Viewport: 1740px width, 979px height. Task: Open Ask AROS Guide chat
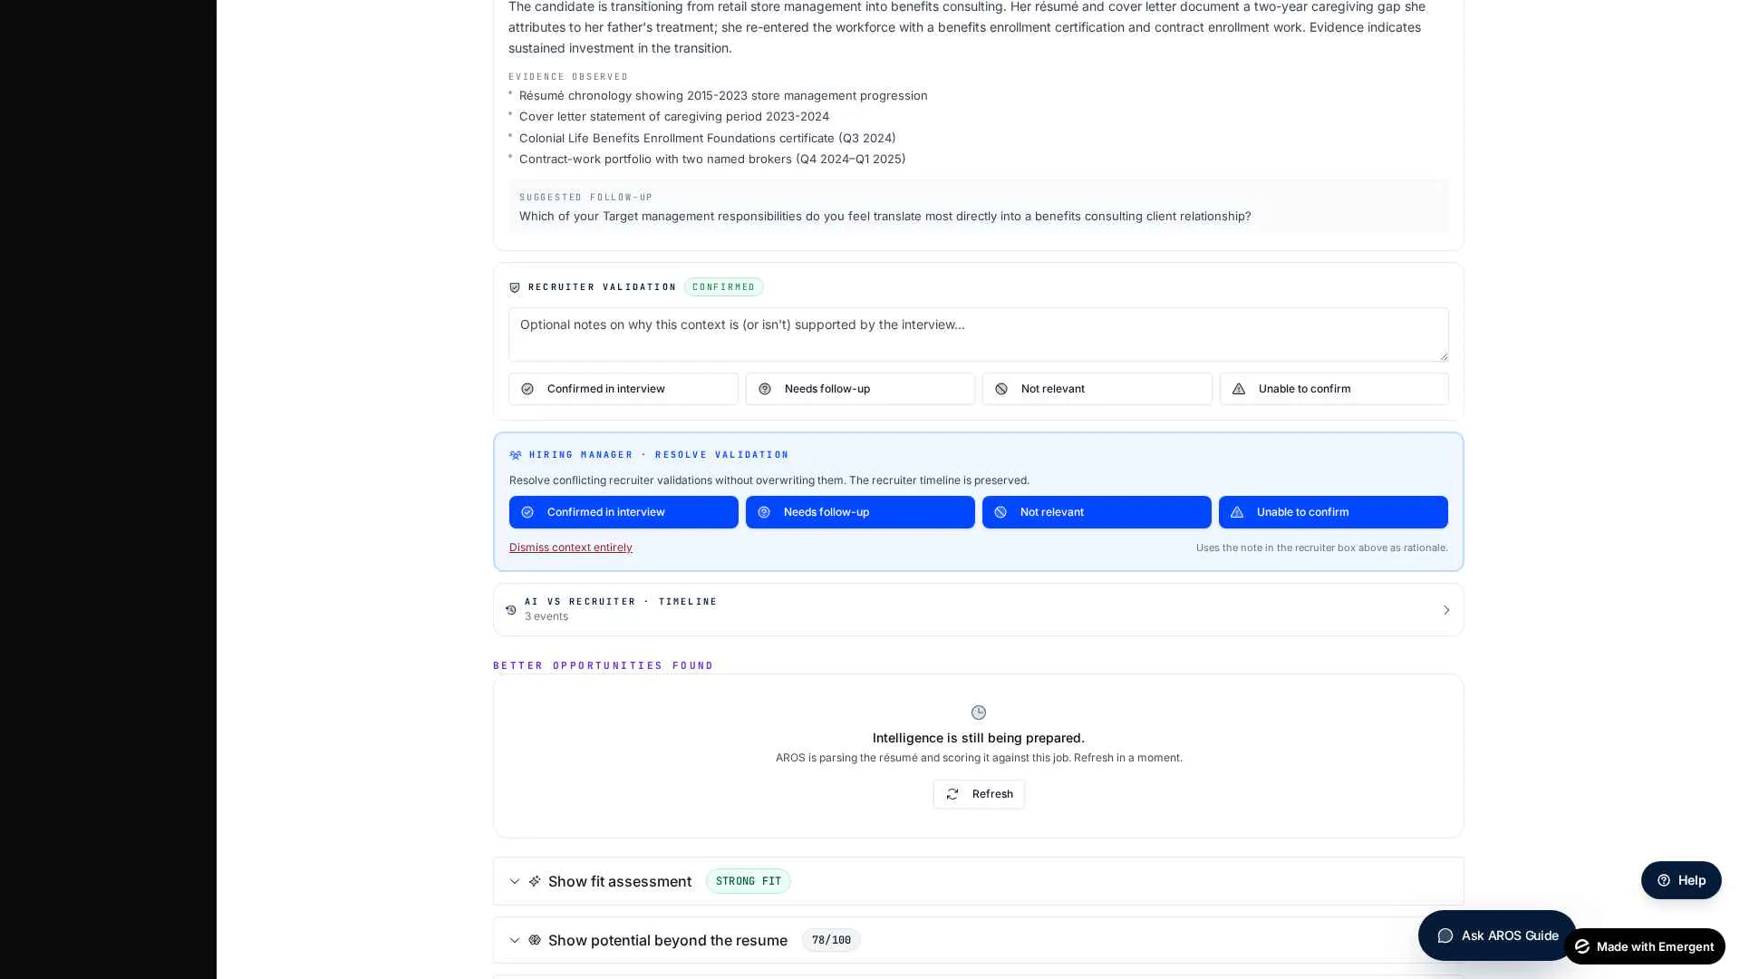coord(1497,935)
